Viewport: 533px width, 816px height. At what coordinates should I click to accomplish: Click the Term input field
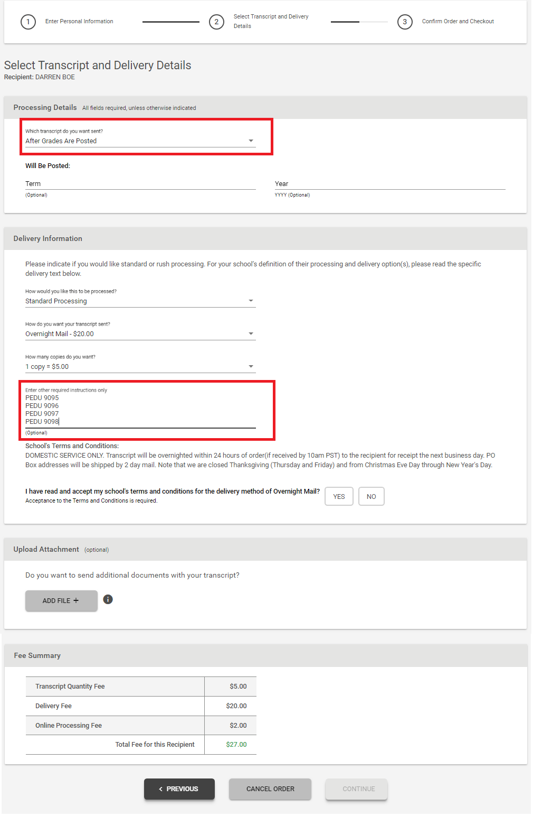click(x=140, y=183)
